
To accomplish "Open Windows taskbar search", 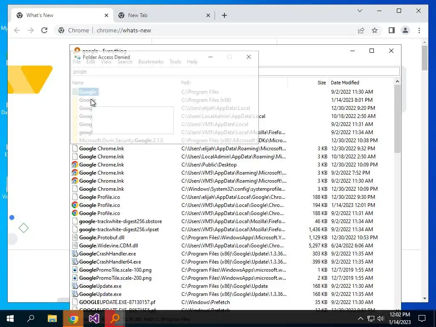I will [x=31, y=318].
